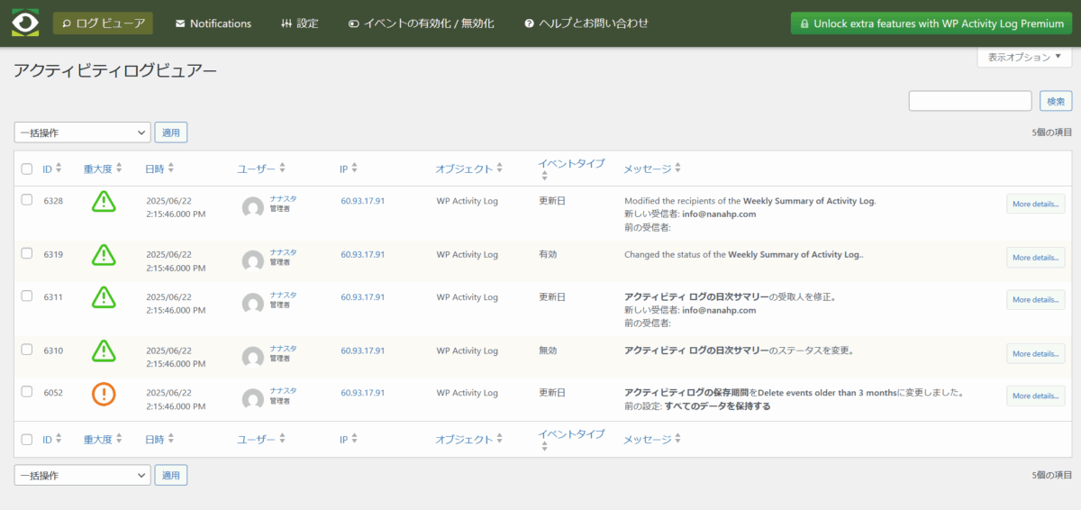This screenshot has width=1081, height=510.
Task: Select checkbox for event 6310
Action: [27, 350]
